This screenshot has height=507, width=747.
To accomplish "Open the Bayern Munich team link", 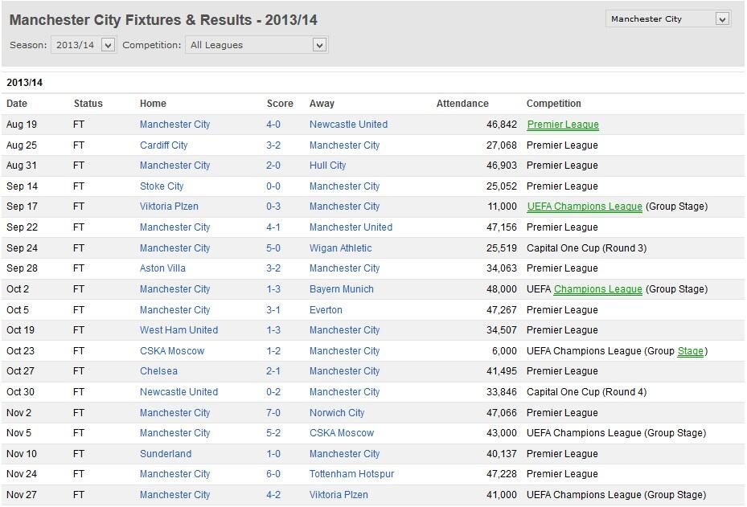I will (x=342, y=289).
